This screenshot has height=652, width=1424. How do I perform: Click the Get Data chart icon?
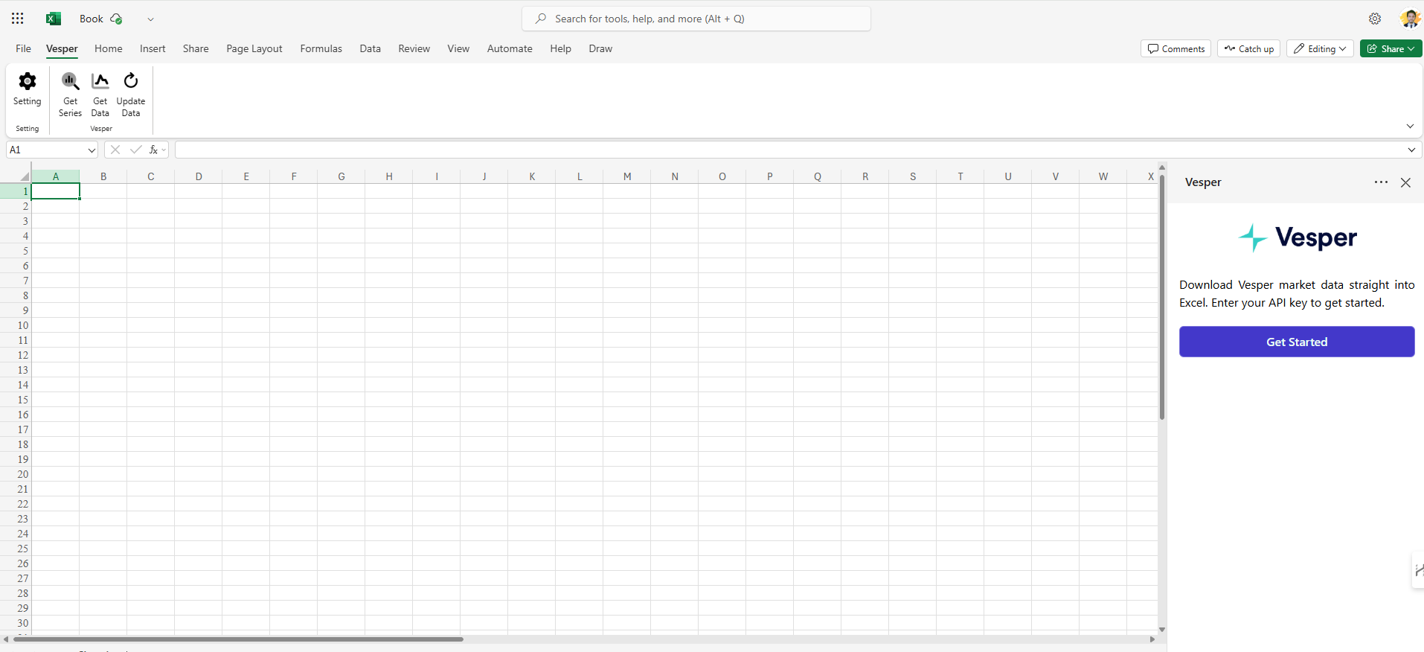(x=100, y=81)
